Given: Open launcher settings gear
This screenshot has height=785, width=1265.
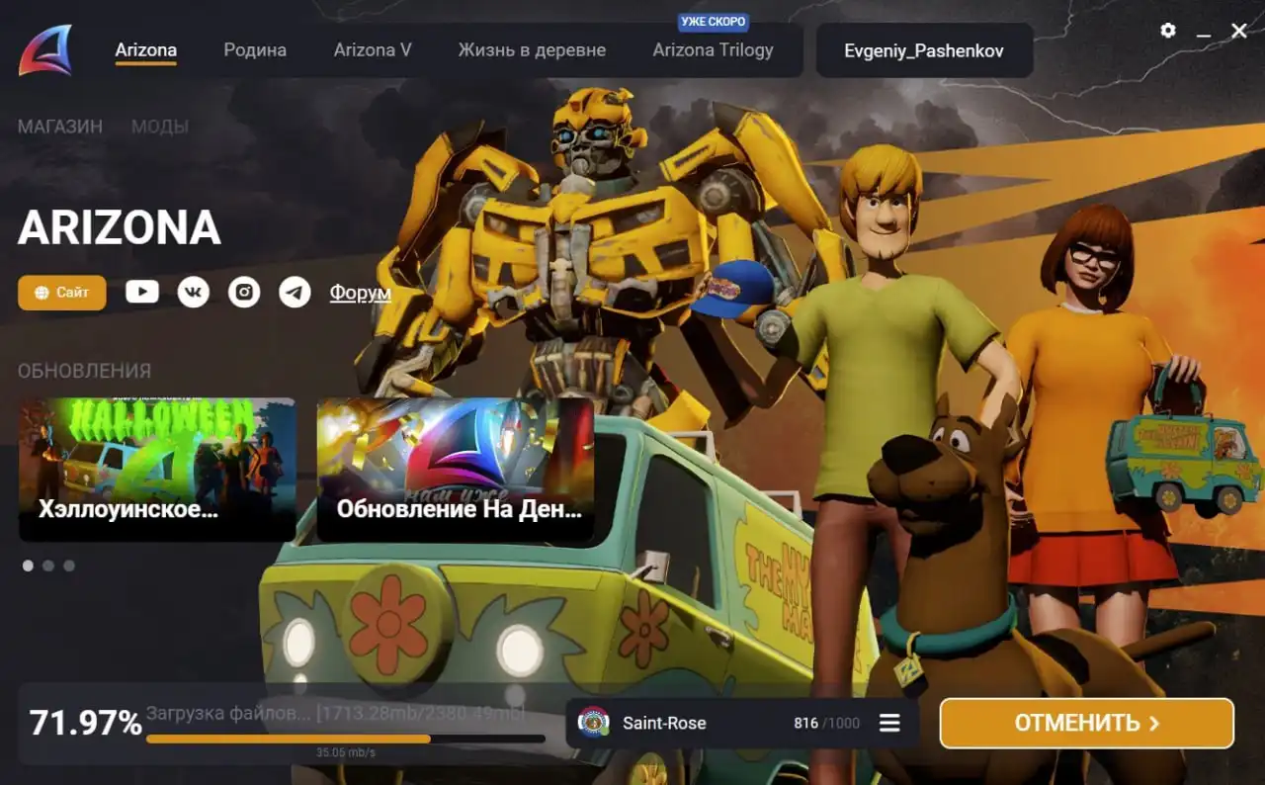Looking at the screenshot, I should (x=1168, y=31).
